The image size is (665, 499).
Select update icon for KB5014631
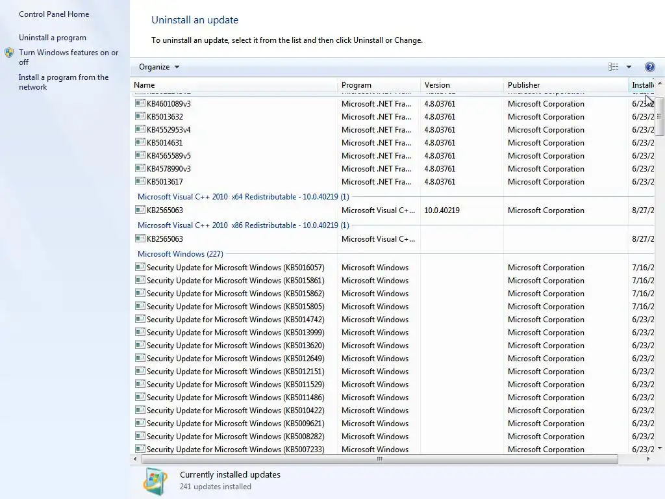click(140, 142)
